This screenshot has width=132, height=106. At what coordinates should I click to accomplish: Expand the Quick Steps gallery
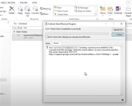click(x=96, y=14)
